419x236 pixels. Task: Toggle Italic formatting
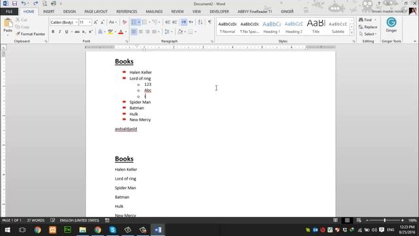[x=60, y=32]
